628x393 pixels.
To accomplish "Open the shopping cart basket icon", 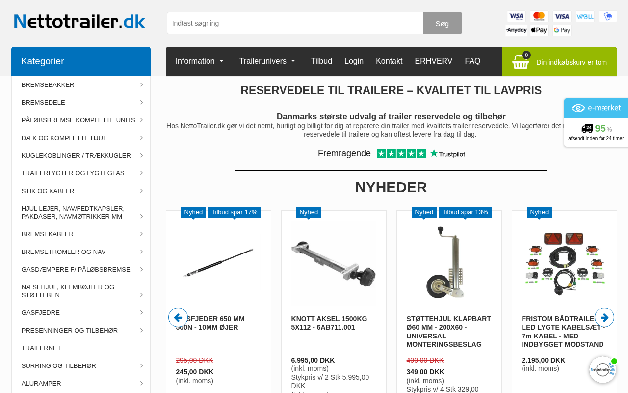I will click(x=521, y=62).
